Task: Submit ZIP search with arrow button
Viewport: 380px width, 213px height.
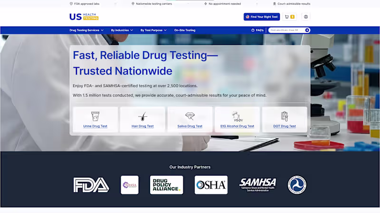Action: 307,30
